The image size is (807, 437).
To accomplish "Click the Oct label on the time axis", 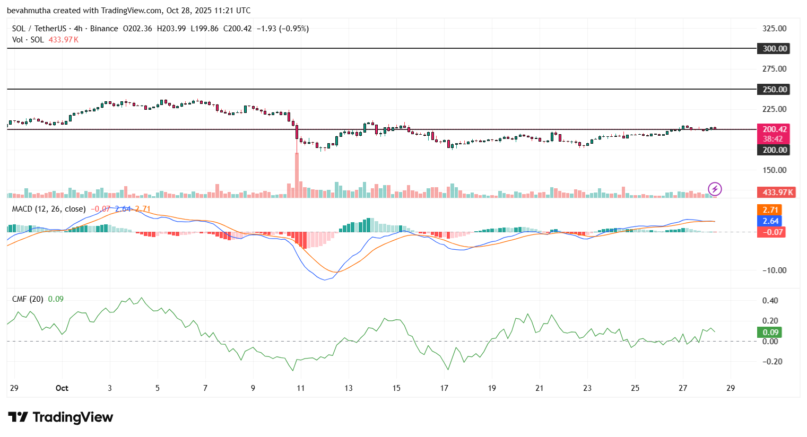I will point(62,388).
